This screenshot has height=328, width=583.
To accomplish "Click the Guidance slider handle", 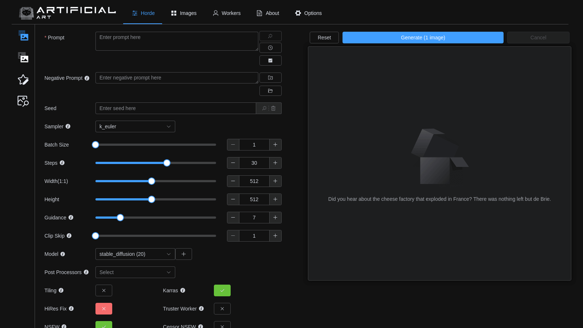I will coord(120,218).
